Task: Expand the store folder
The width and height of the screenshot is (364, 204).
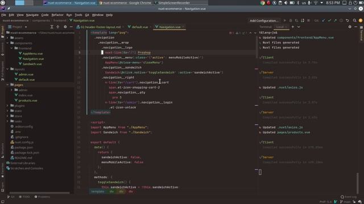Action: point(7,116)
